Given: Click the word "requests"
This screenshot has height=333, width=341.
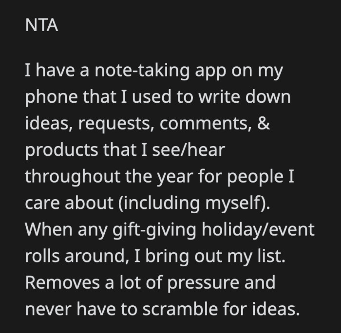Looking at the screenshot, I should click(110, 124).
